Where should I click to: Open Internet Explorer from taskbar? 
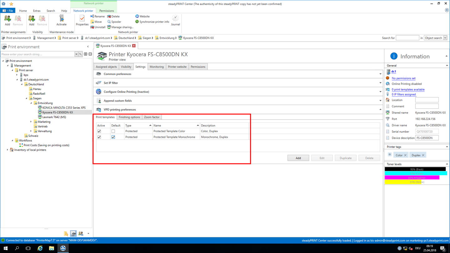tap(40, 248)
